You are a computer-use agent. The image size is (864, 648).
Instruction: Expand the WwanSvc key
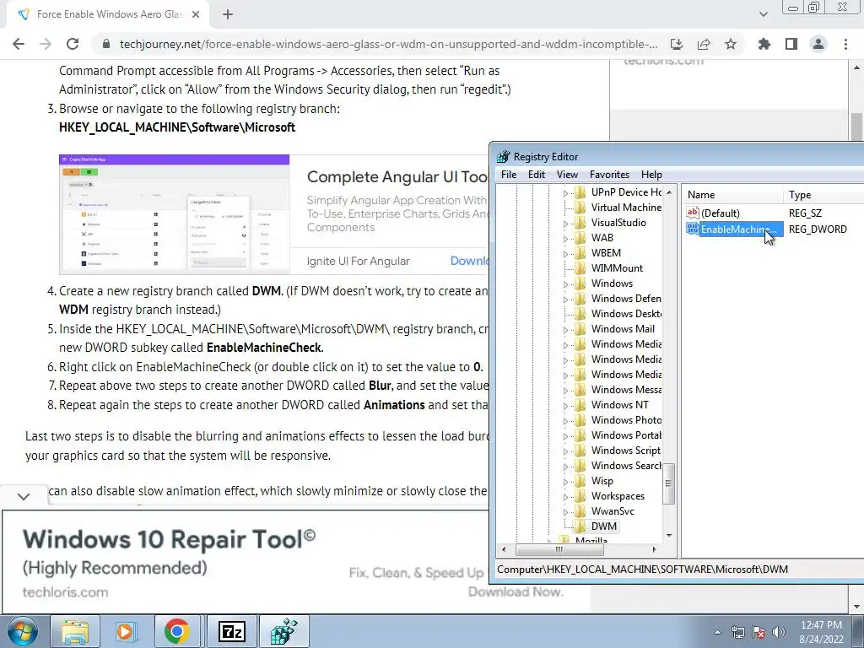(x=565, y=512)
